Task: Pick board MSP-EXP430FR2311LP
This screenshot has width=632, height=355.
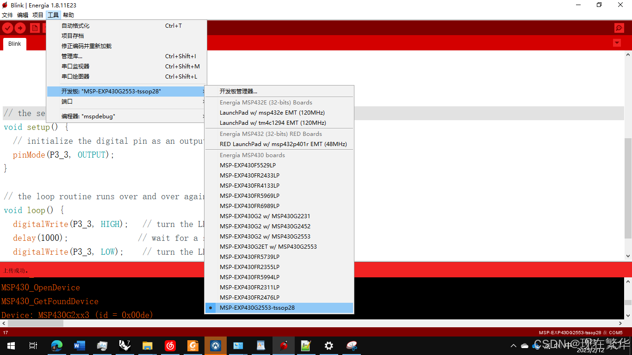Action: coord(279,288)
